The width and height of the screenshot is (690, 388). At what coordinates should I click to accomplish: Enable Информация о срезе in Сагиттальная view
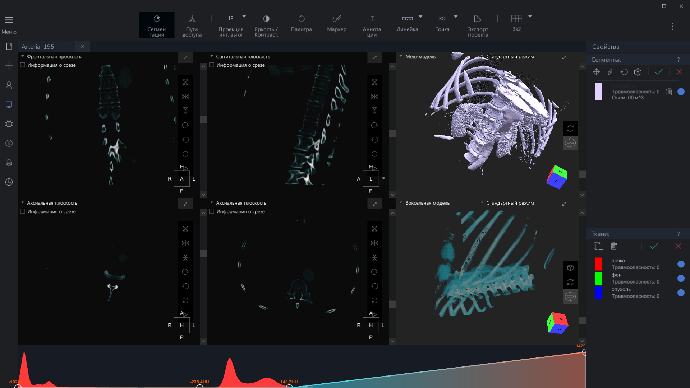(x=212, y=65)
